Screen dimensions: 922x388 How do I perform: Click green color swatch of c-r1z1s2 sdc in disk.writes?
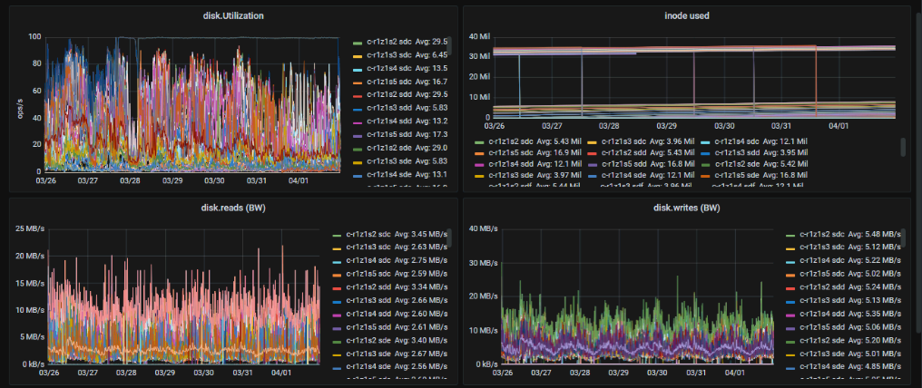point(790,234)
